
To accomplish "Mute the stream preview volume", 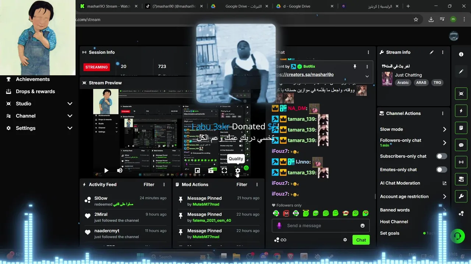I will coord(120,170).
